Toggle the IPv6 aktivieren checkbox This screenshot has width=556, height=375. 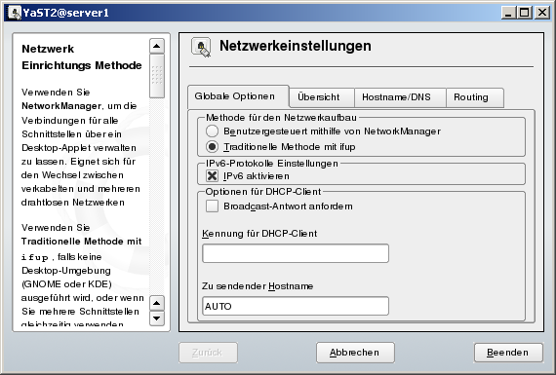(212, 175)
